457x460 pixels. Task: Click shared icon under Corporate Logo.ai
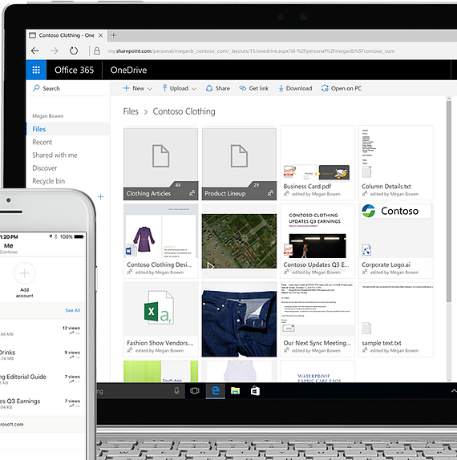coord(365,272)
